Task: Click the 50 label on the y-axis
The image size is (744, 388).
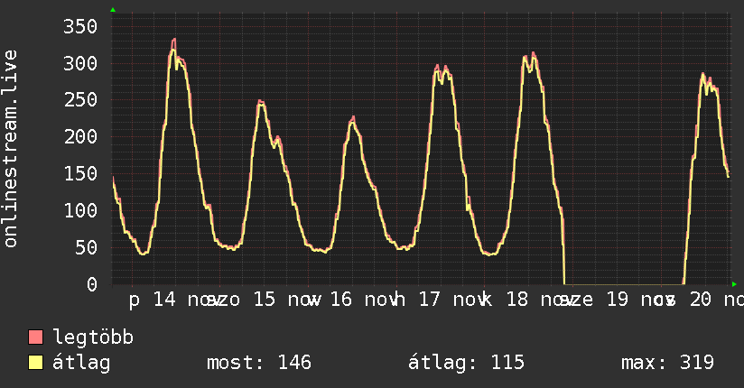Action: (84, 247)
